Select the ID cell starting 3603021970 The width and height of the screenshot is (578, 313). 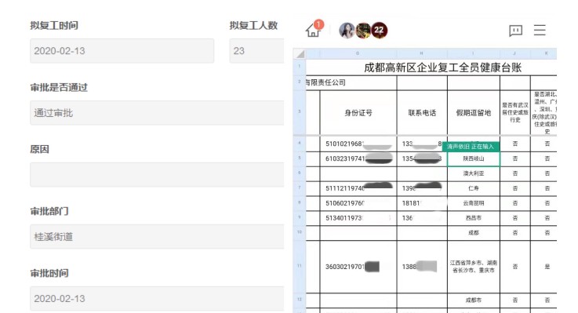pos(358,267)
